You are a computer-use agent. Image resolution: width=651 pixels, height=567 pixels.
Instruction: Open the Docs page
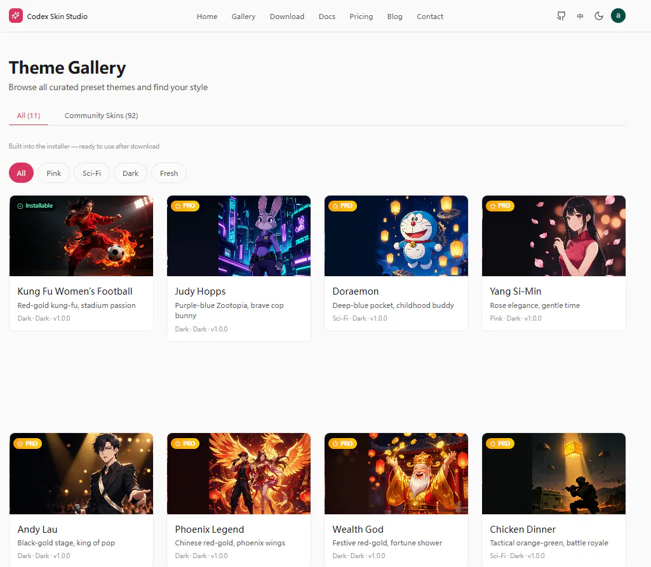326,16
